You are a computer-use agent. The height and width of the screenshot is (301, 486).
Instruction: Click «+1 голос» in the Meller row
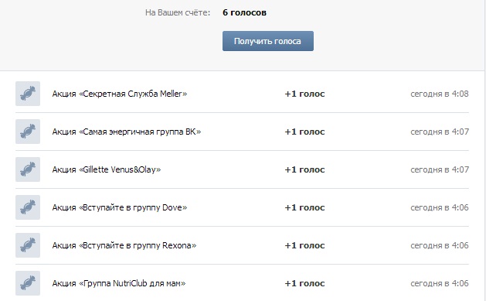[304, 94]
